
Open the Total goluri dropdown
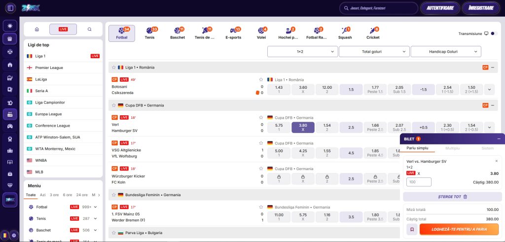click(374, 51)
